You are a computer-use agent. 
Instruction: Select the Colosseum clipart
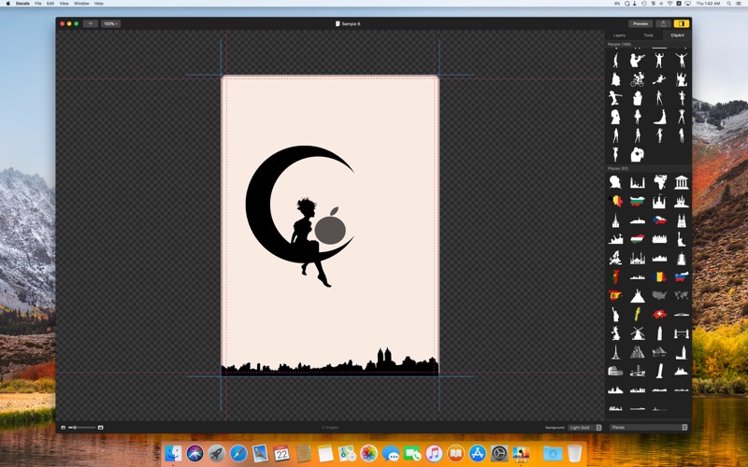pyautogui.click(x=615, y=370)
